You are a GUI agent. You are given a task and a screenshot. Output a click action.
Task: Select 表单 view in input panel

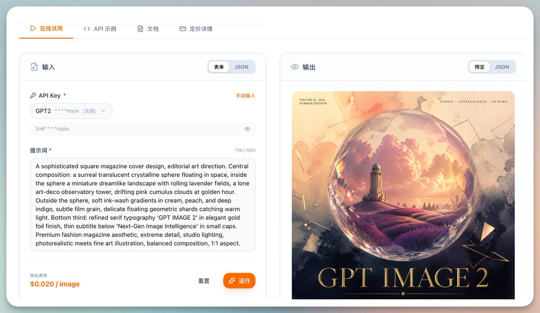(x=219, y=67)
